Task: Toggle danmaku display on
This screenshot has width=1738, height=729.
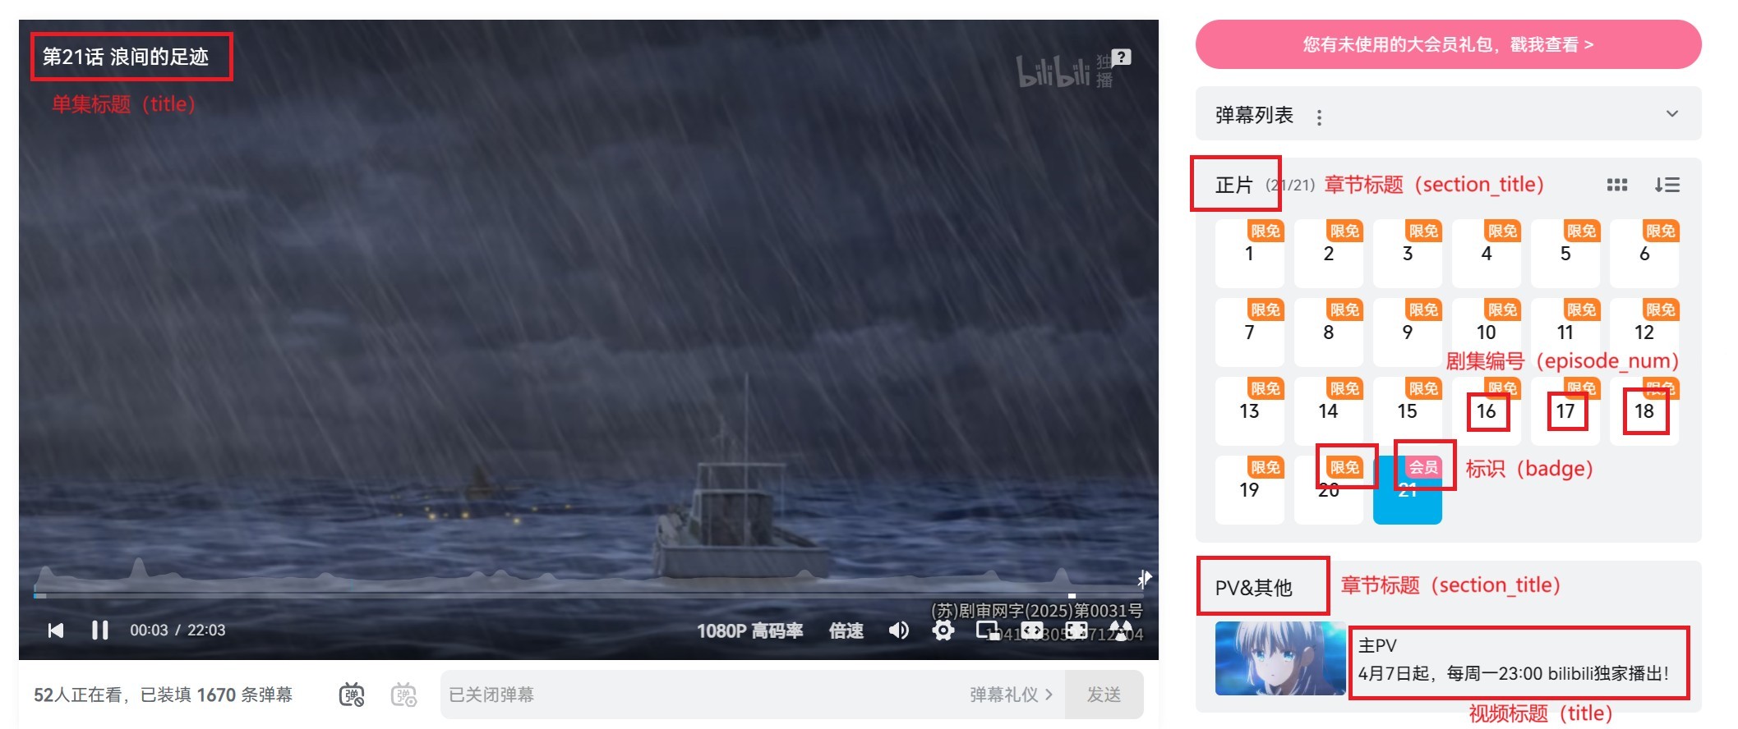Action: (352, 695)
